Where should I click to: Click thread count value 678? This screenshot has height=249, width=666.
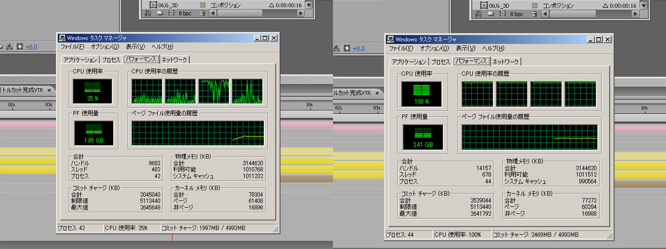point(486,174)
